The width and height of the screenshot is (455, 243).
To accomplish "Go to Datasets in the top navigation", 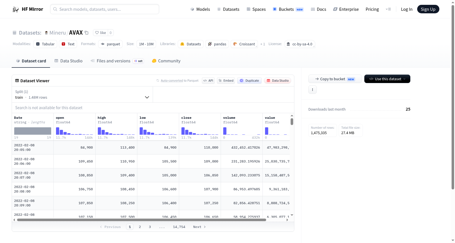I will point(228,9).
